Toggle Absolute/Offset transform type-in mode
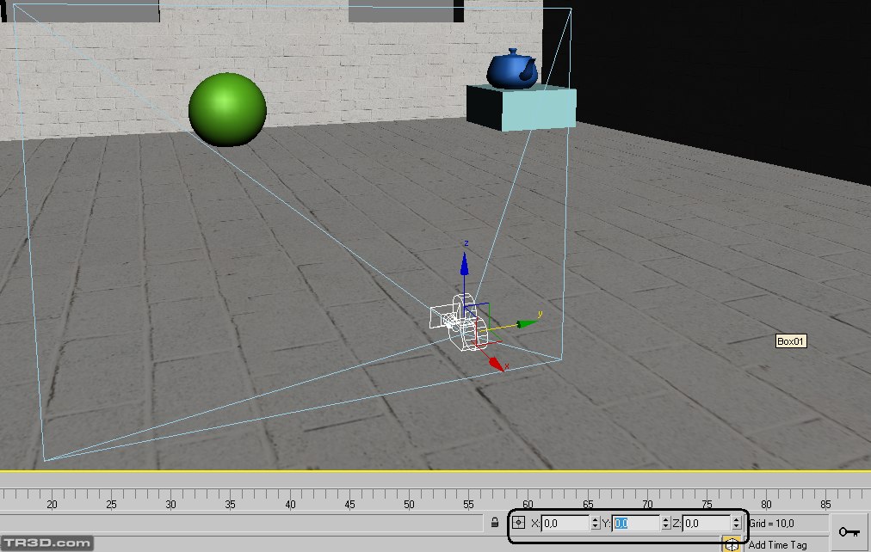This screenshot has height=552, width=871. coord(518,523)
